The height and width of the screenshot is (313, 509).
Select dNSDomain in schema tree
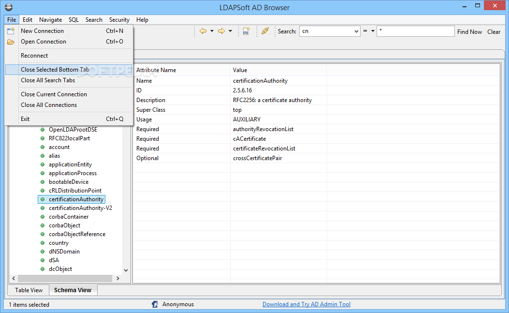(64, 252)
